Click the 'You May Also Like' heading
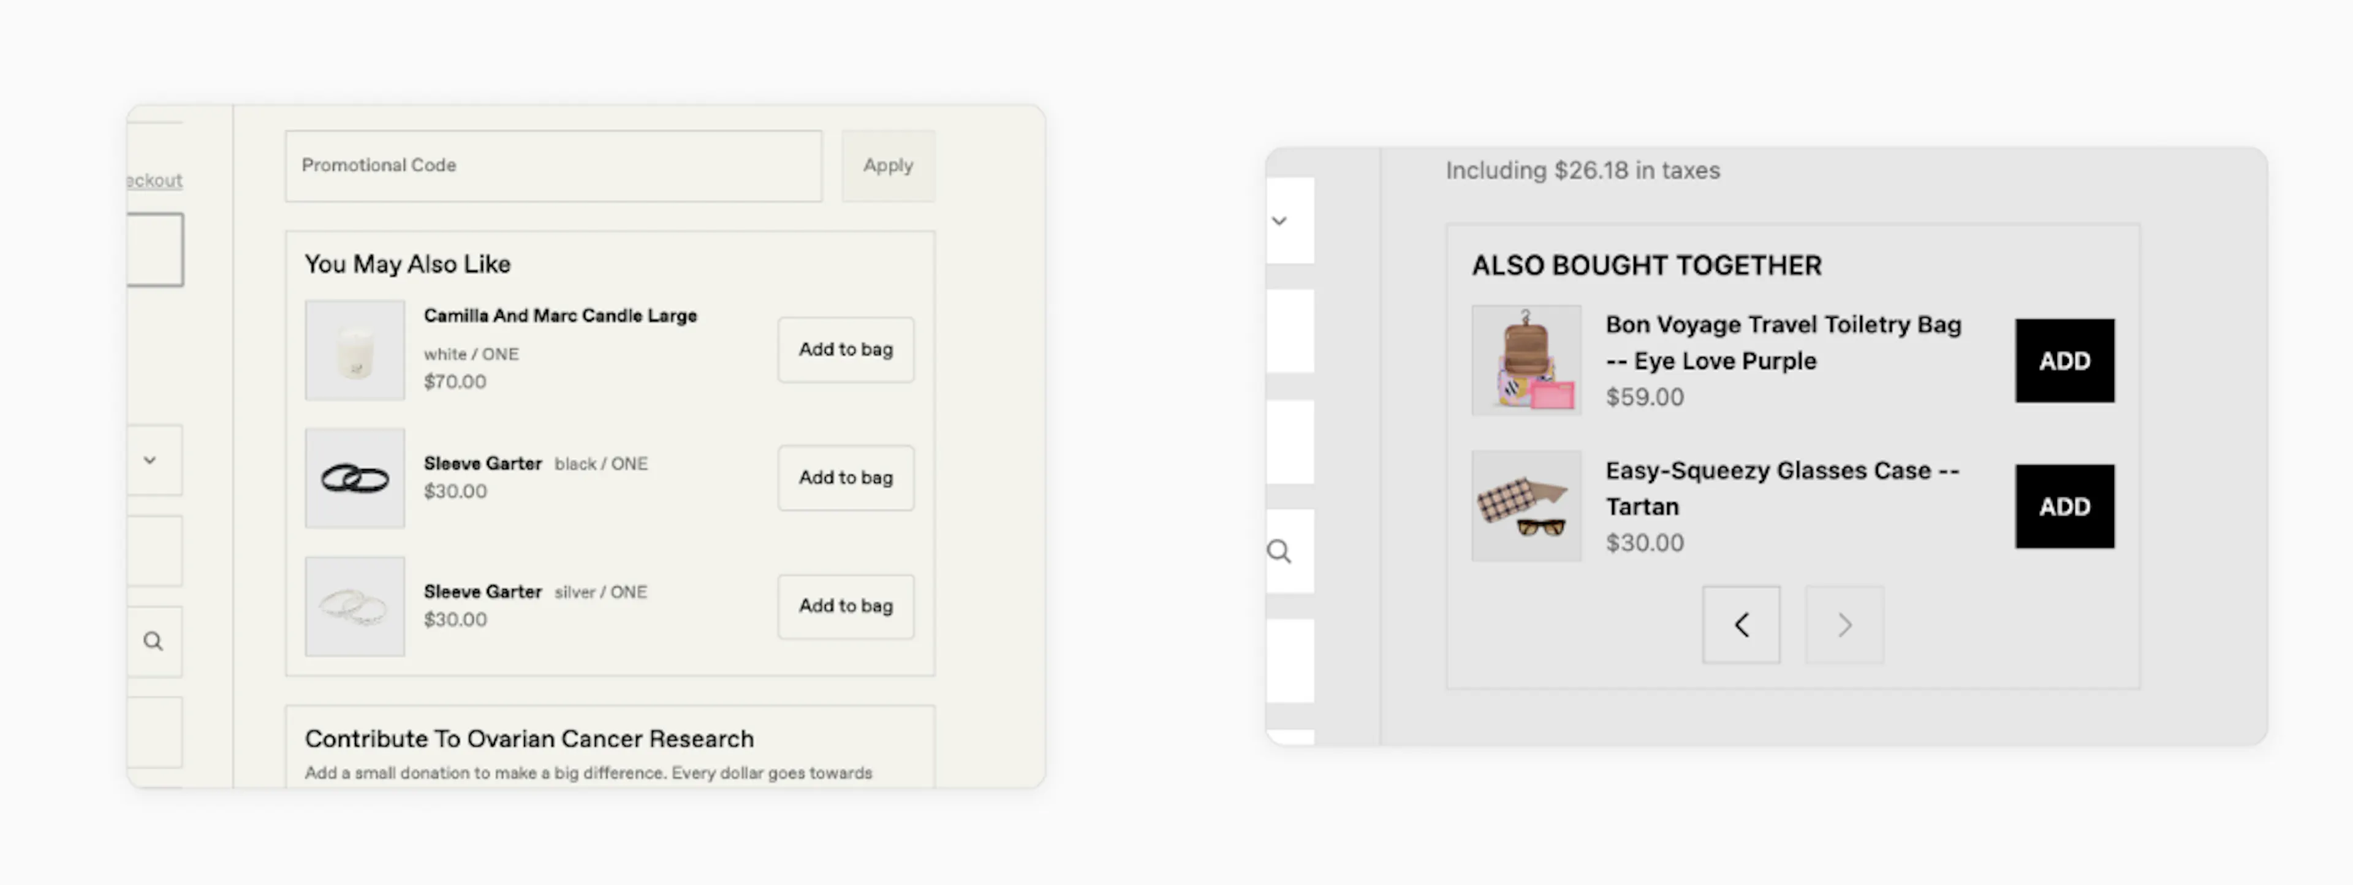Screen dimensions: 2353x885 (407, 264)
